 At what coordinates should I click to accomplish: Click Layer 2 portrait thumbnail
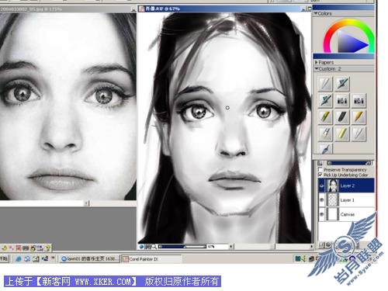click(332, 185)
